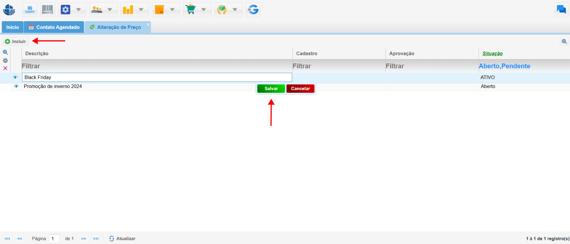Open dropdown arrow beside hands-with-box icon
The width and height of the screenshot is (570, 244).
pyautogui.click(x=235, y=10)
